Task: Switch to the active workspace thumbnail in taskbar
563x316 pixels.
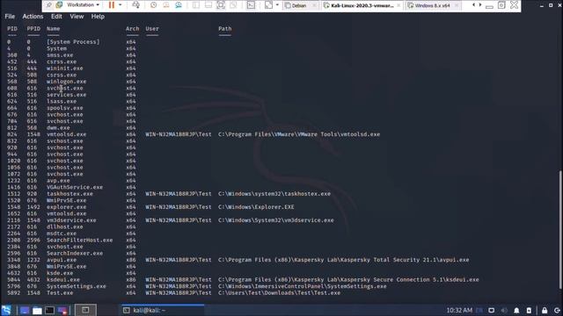Action: pos(85,310)
